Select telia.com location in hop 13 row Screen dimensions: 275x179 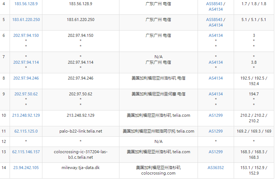click(x=159, y=152)
